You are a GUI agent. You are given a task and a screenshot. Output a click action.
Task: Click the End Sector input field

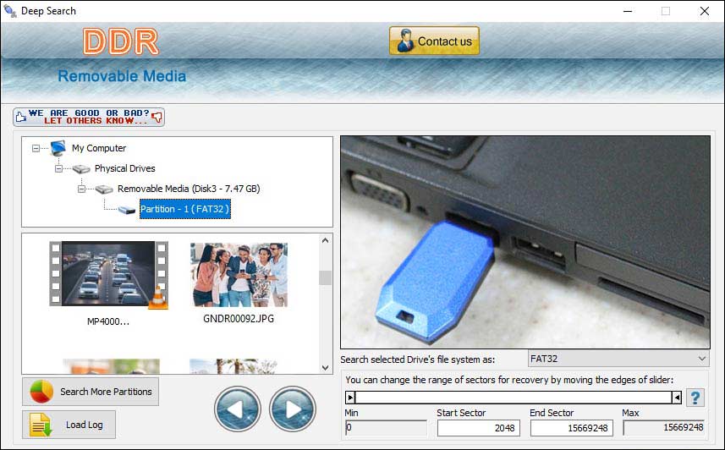[x=572, y=428]
